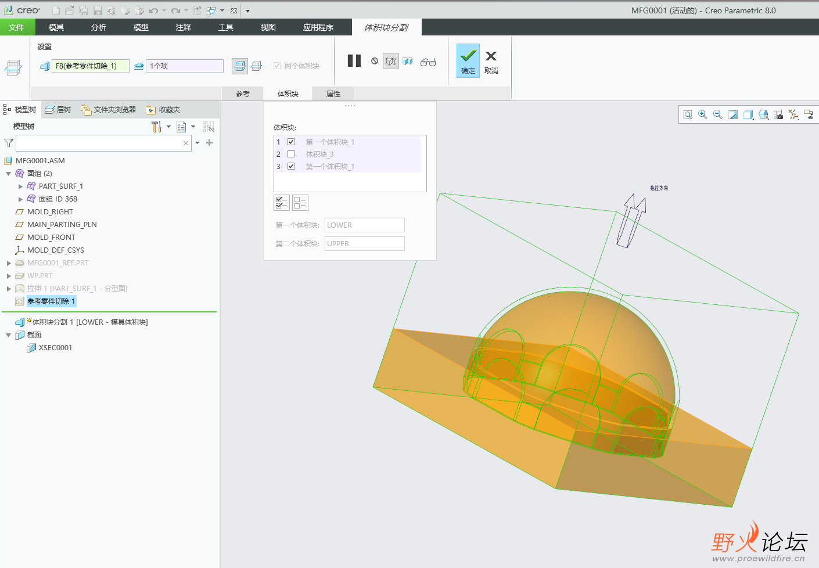
Task: Switch to the 工具 ribbon tab
Action: [x=226, y=27]
